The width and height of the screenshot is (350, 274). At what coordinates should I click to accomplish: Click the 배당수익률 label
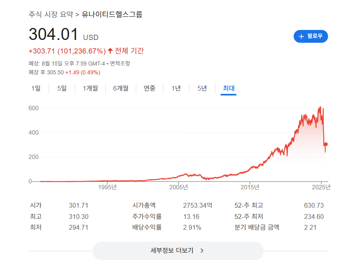(x=147, y=227)
